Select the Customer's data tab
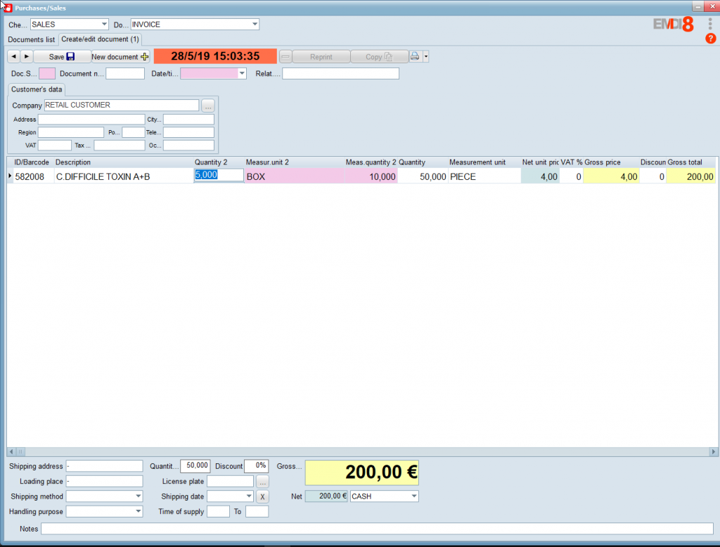This screenshot has height=547, width=720. point(37,89)
